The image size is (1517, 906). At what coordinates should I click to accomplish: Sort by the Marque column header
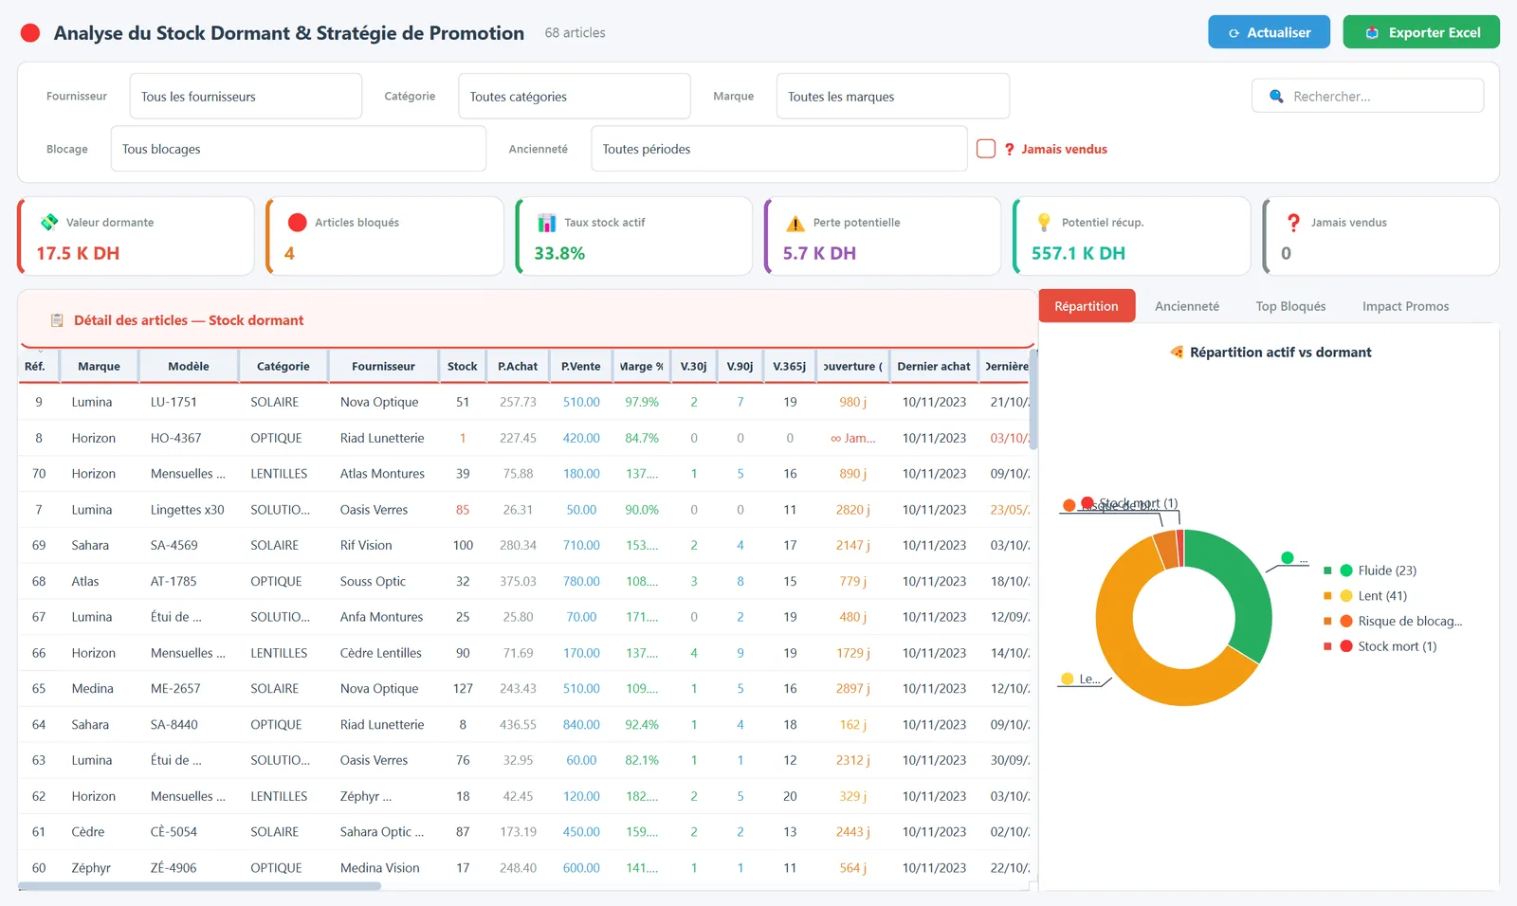pos(99,367)
